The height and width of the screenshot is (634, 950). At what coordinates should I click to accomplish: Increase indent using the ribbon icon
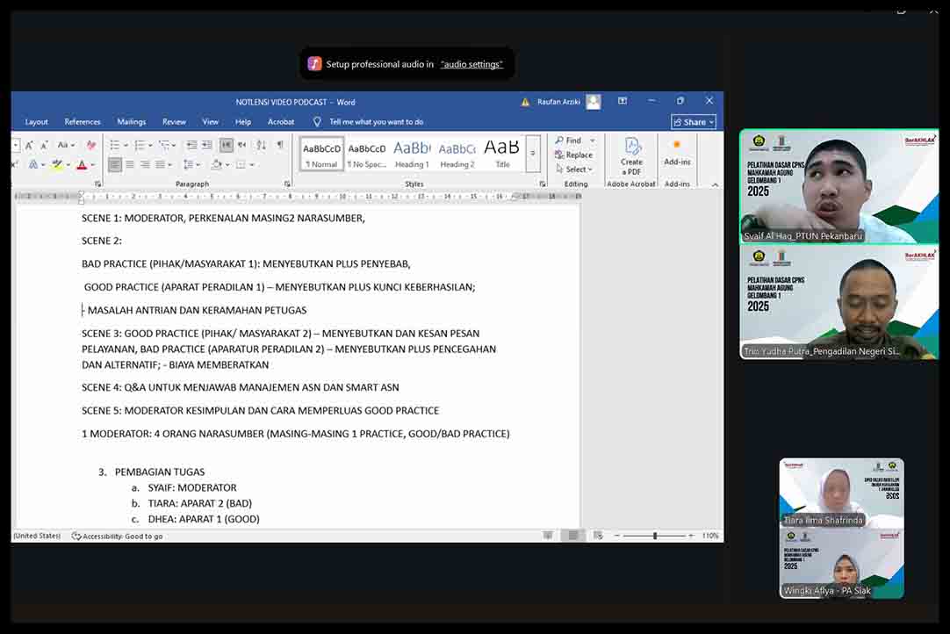pyautogui.click(x=207, y=145)
